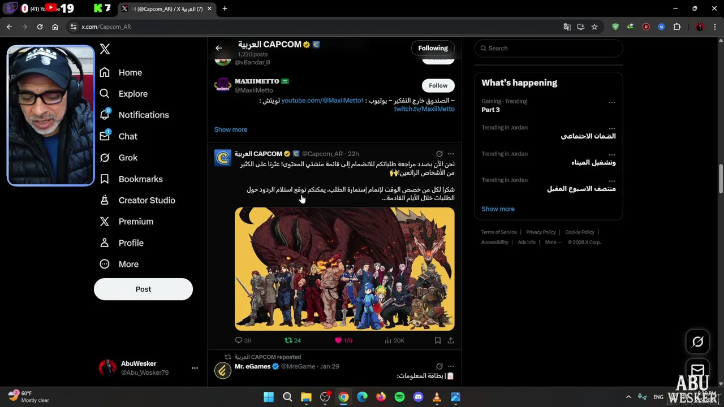Open youtube.com/@MaxiiMetto1 link
The image size is (724, 407).
322,100
